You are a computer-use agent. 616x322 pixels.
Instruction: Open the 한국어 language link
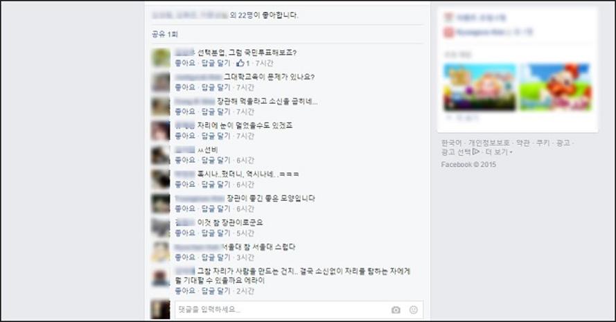[x=451, y=143]
